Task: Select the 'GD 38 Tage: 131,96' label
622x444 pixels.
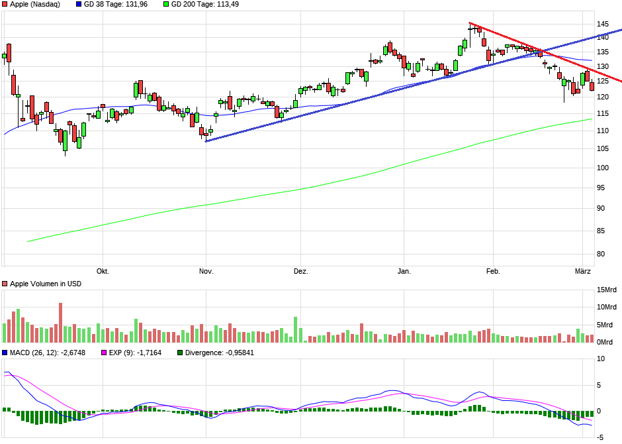Action: tap(116, 5)
